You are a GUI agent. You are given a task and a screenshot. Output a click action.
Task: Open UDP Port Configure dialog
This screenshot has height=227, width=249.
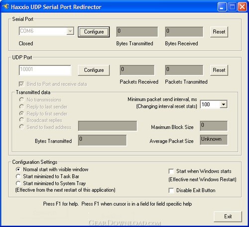94,70
